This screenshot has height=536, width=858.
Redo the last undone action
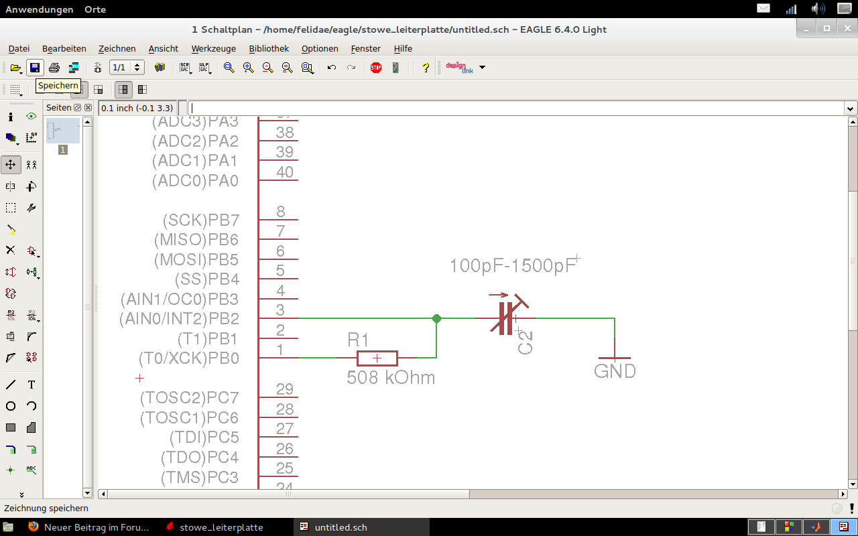click(351, 68)
